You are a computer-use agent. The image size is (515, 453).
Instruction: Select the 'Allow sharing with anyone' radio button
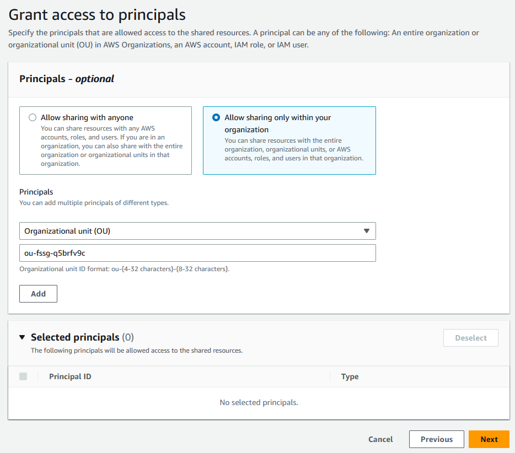click(32, 117)
